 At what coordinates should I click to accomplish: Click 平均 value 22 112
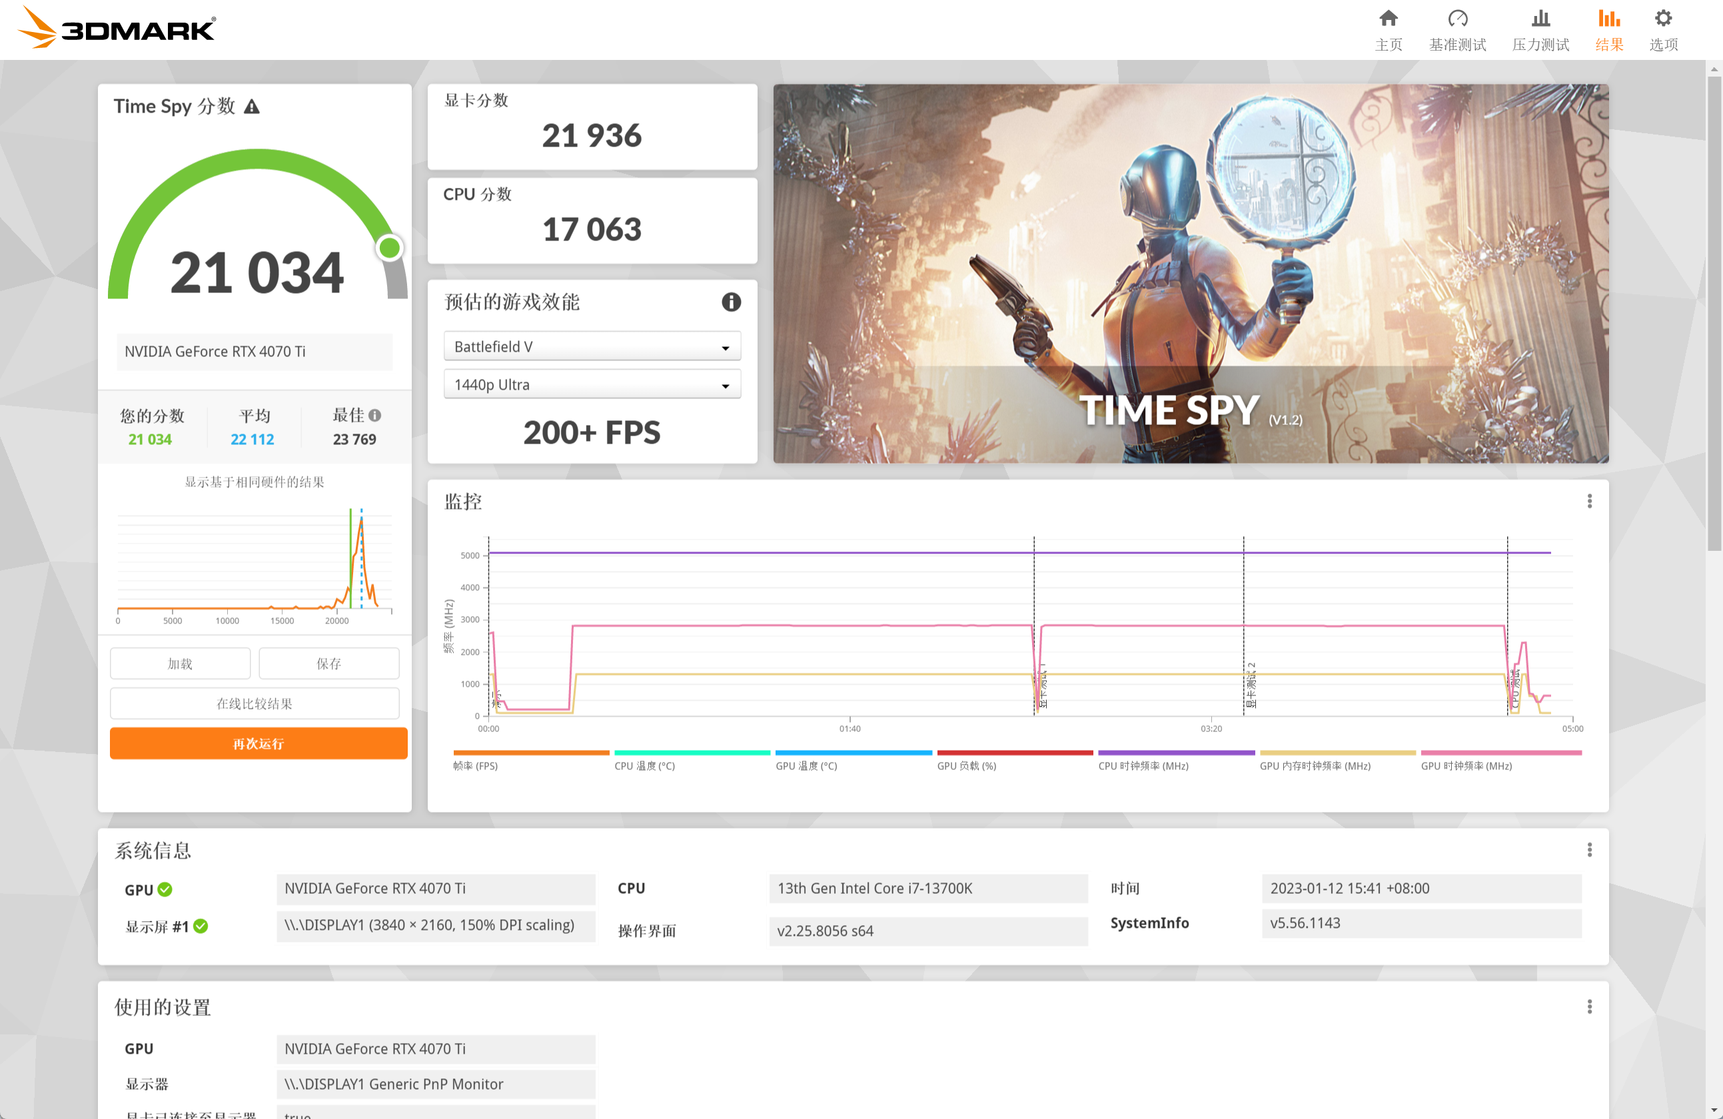pos(252,440)
